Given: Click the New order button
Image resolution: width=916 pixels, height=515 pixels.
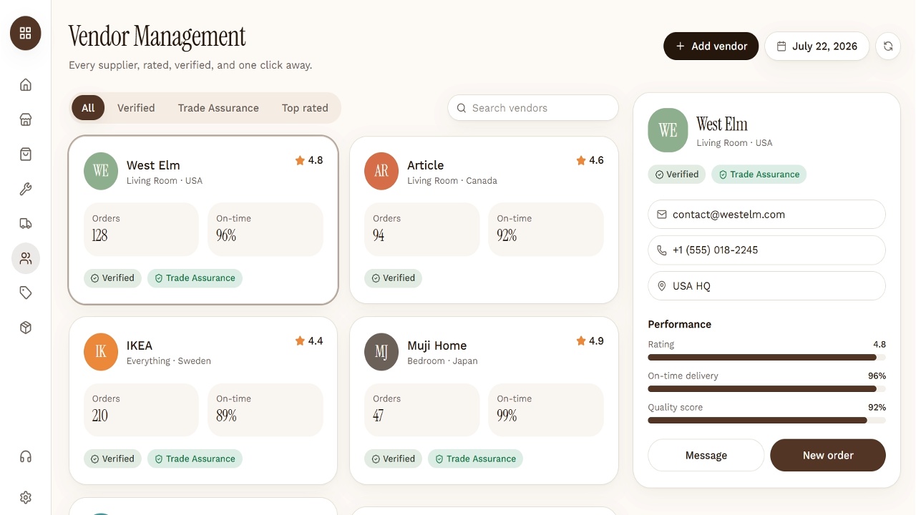Looking at the screenshot, I should (828, 456).
